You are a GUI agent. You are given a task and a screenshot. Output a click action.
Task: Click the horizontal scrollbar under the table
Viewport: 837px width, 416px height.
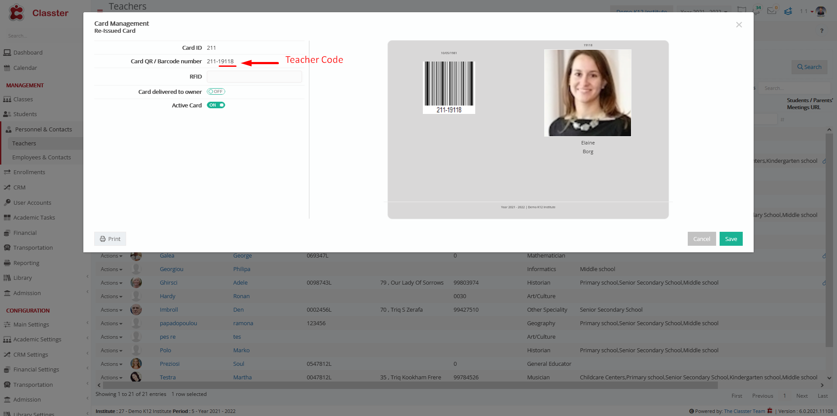click(410, 385)
